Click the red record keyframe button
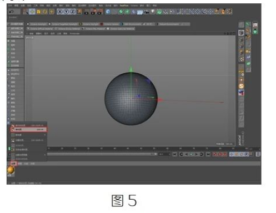Image resolution: width=276 pixels, height=213 pixels. pos(215,154)
